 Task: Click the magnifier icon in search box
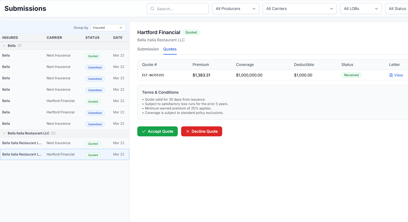152,9
